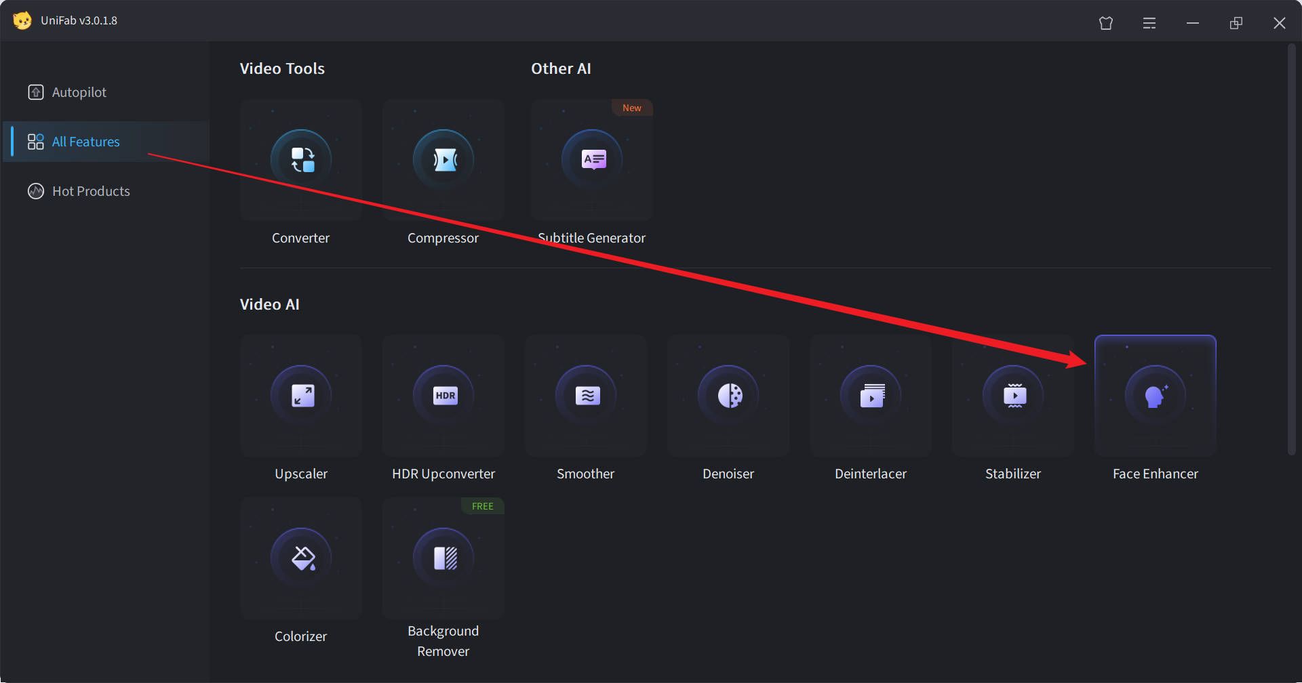Click the Compressor label text
Viewport: 1302px width, 683px height.
click(443, 238)
